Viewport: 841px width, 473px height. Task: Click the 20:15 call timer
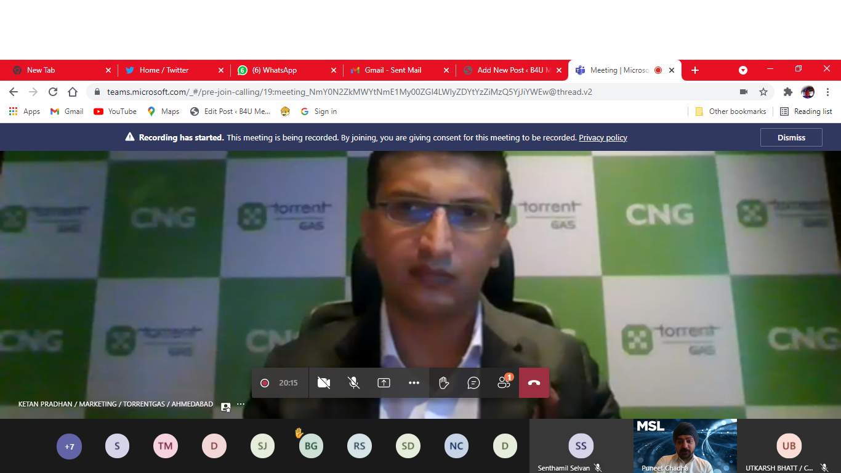pos(288,383)
